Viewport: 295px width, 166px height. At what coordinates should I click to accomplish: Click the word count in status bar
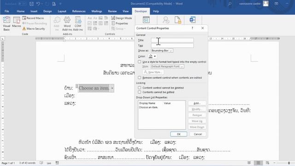[27, 163]
